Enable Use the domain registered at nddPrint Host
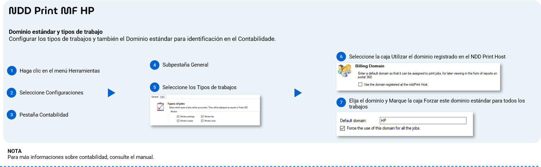 (x=360, y=85)
